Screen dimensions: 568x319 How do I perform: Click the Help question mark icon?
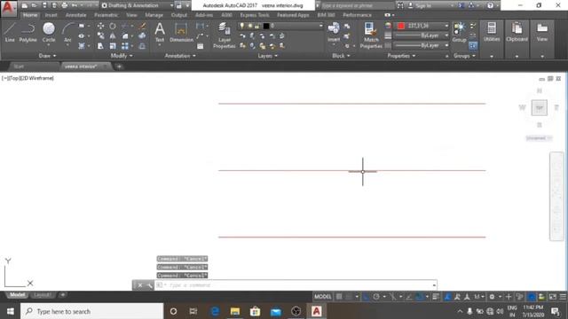click(x=490, y=5)
